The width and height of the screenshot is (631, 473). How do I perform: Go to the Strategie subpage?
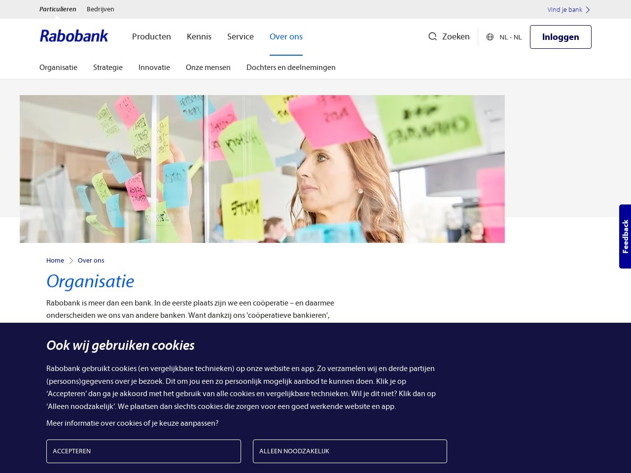coord(108,68)
